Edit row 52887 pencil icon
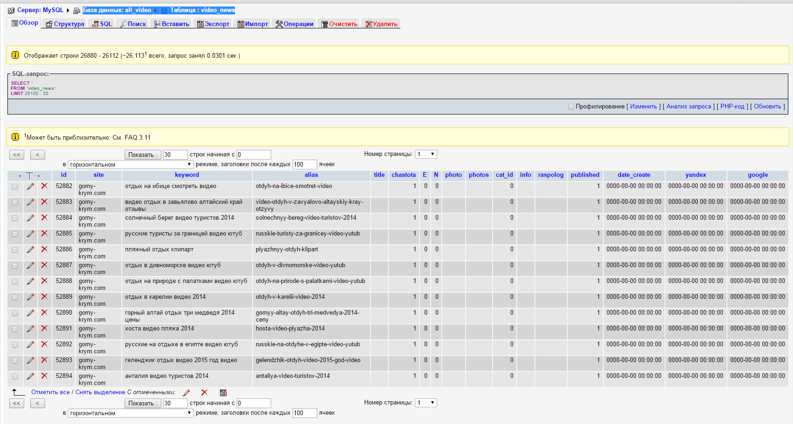 pos(30,265)
